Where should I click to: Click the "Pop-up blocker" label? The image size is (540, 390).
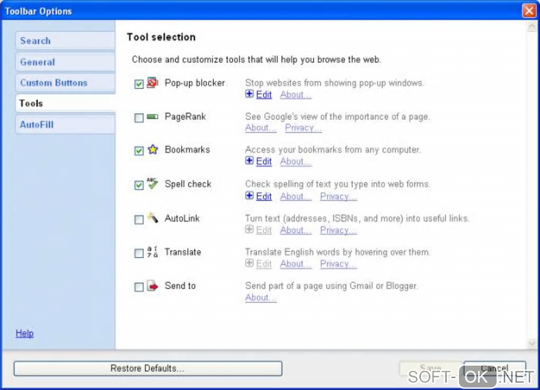(x=195, y=83)
